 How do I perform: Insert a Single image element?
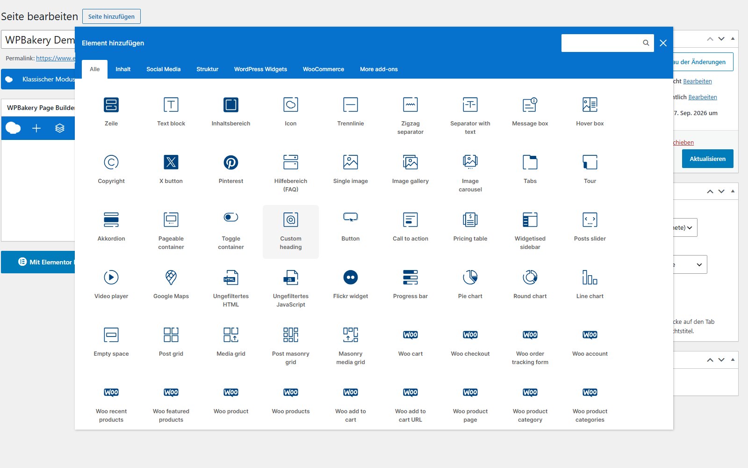click(351, 169)
